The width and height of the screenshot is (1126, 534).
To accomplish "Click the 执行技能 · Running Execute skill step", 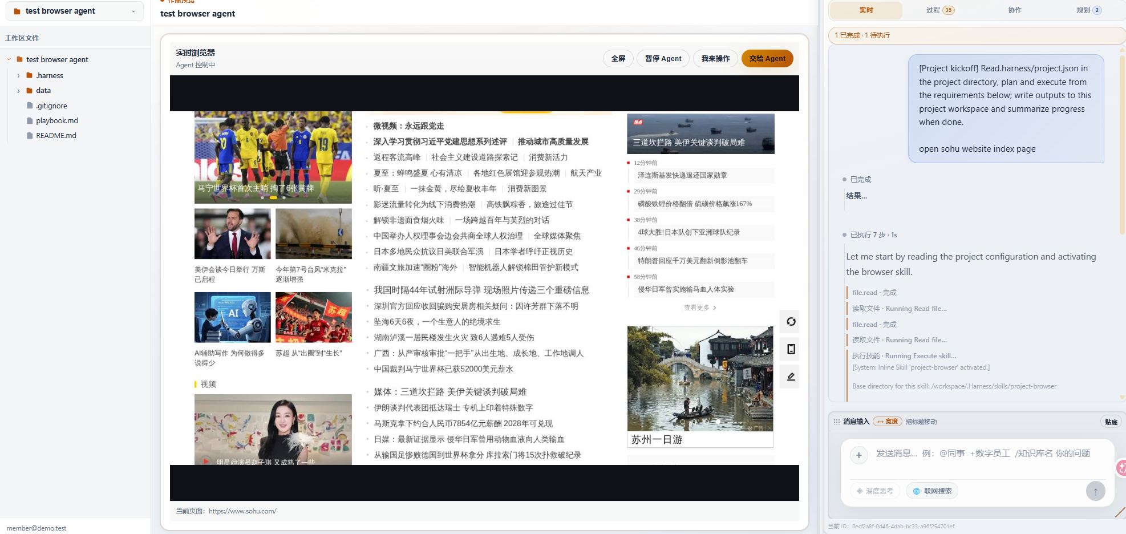I will pos(904,356).
